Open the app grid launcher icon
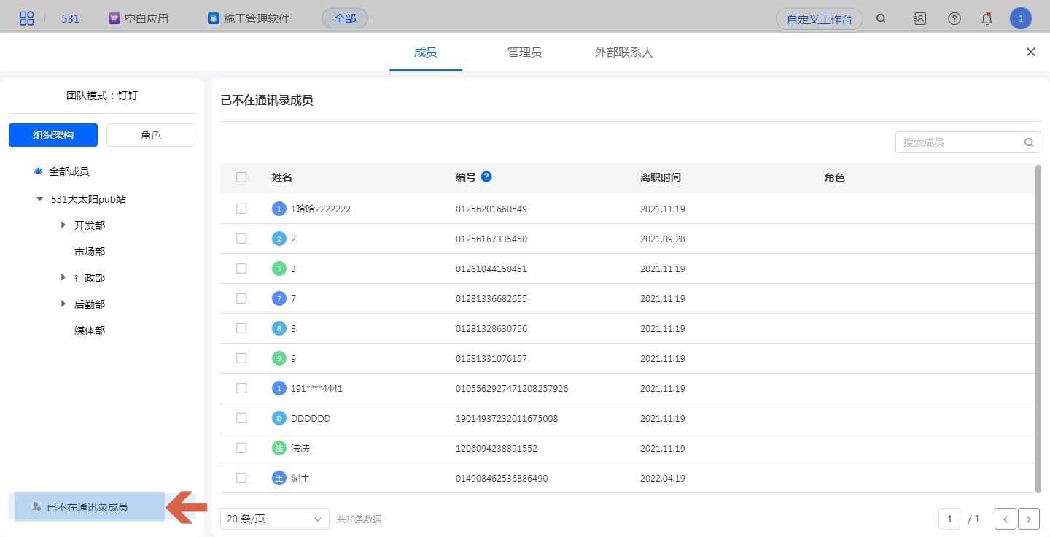 tap(26, 19)
